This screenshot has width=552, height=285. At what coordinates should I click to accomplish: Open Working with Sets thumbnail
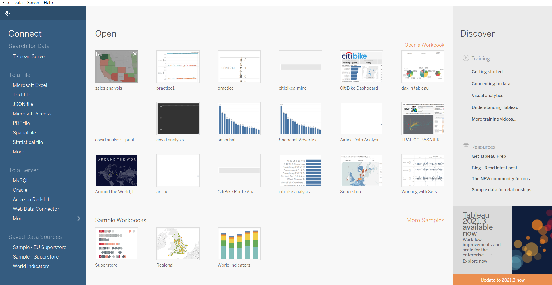pyautogui.click(x=423, y=170)
